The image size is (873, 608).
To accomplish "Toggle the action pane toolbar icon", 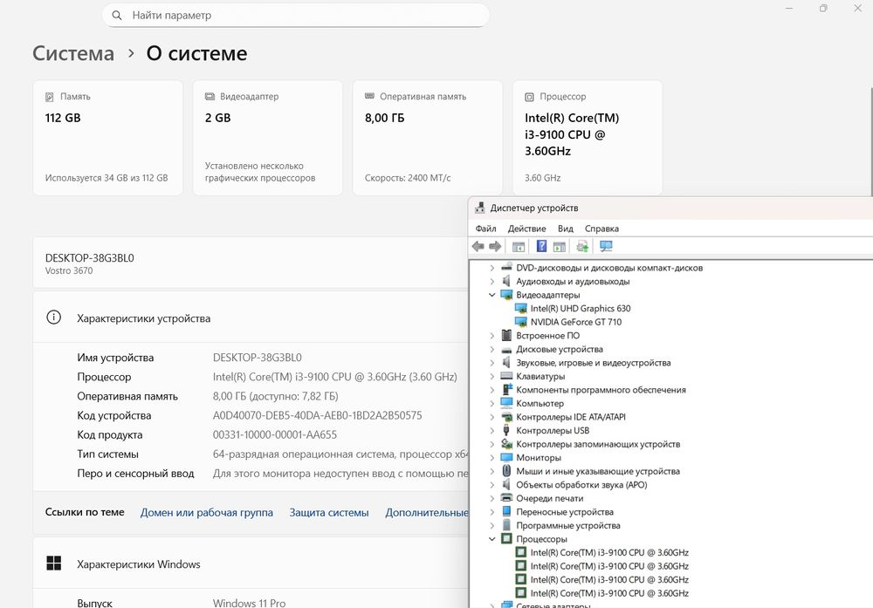I will coord(560,246).
